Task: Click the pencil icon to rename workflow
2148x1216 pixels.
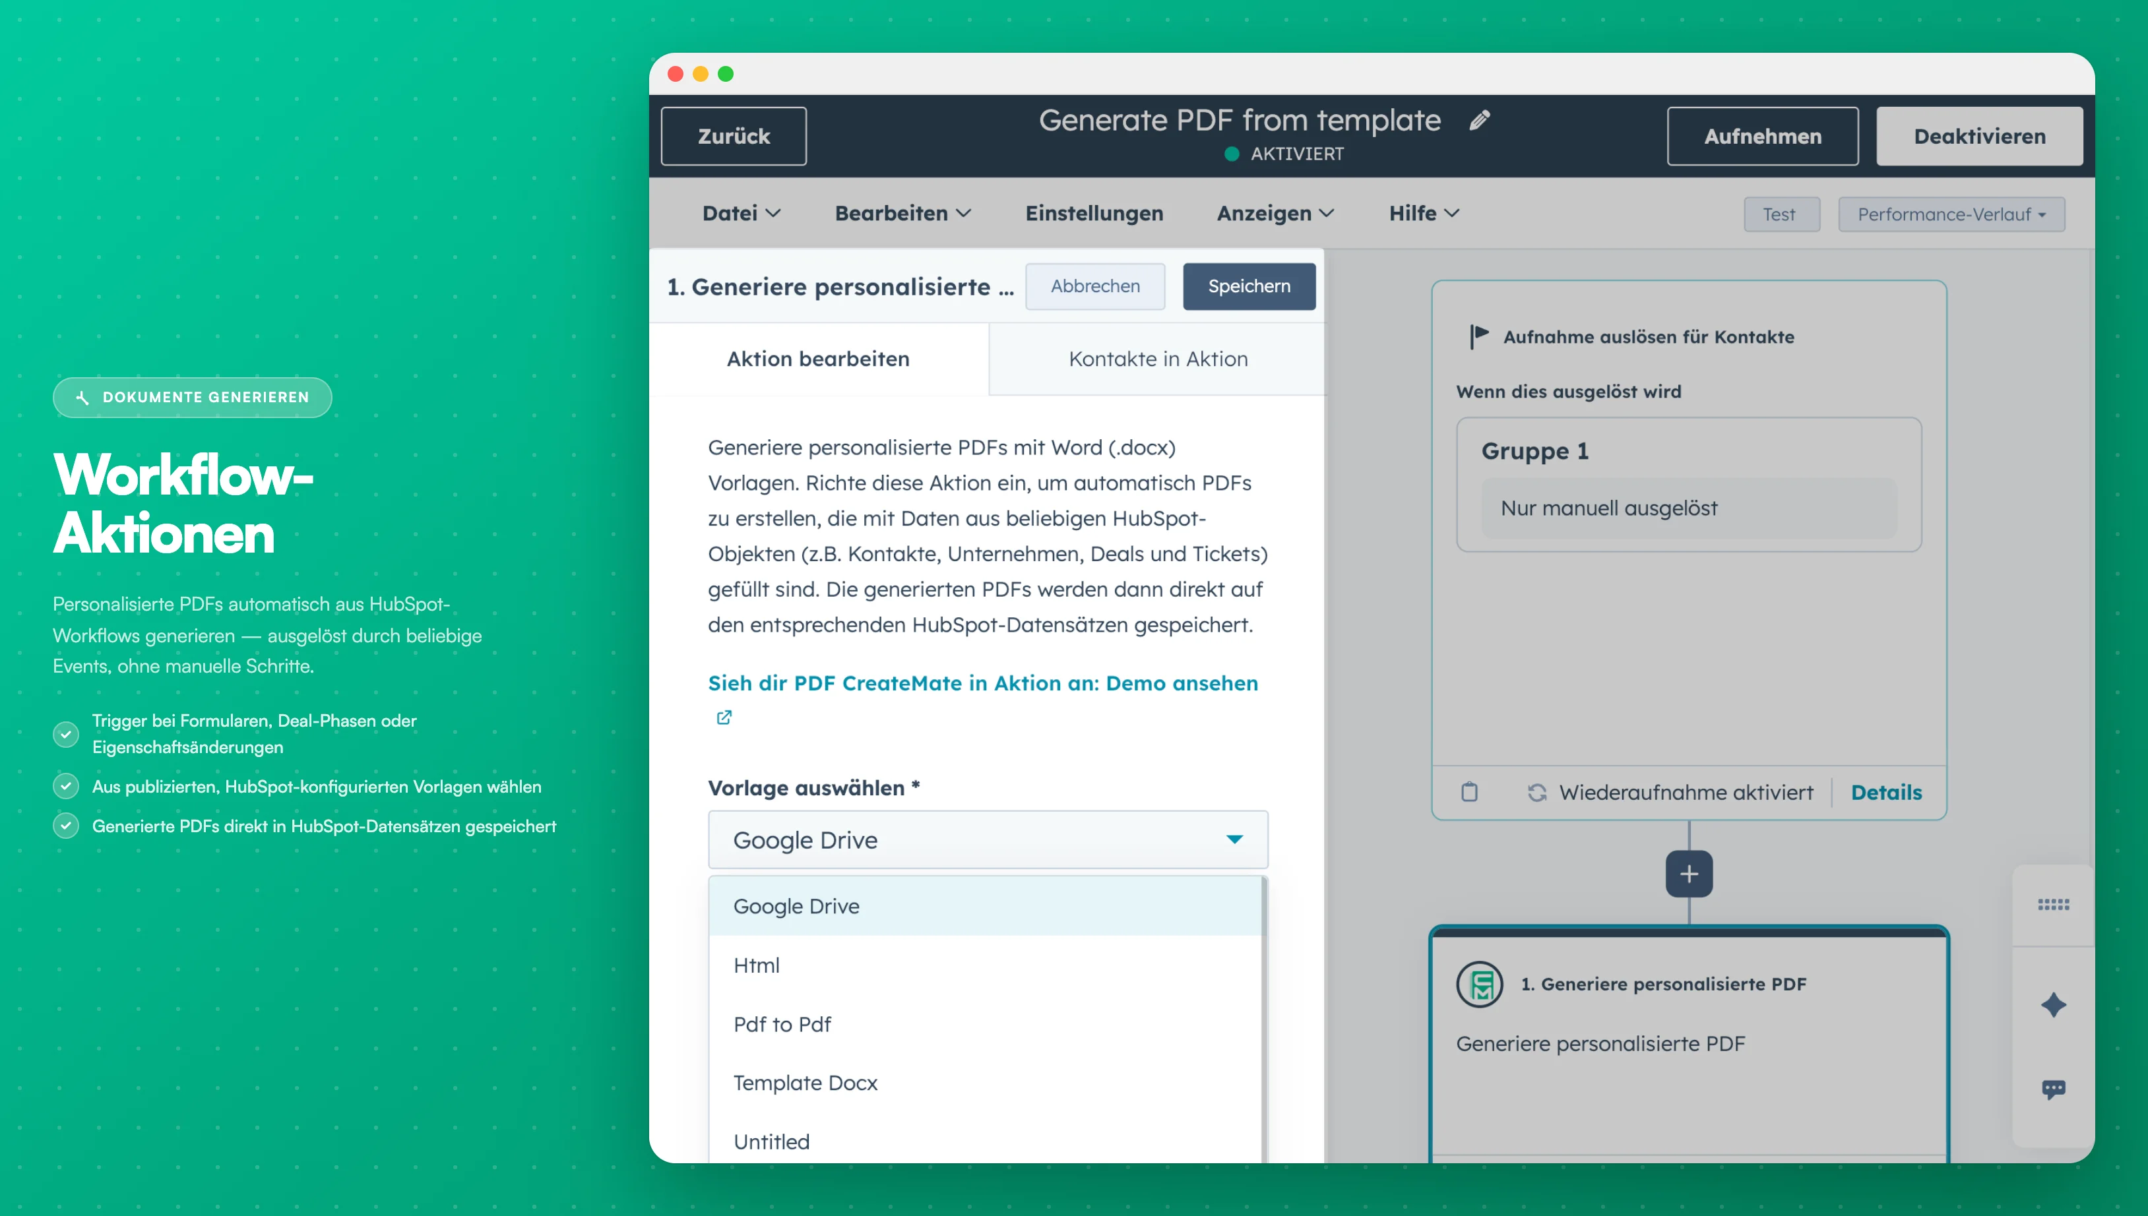Action: [x=1480, y=120]
